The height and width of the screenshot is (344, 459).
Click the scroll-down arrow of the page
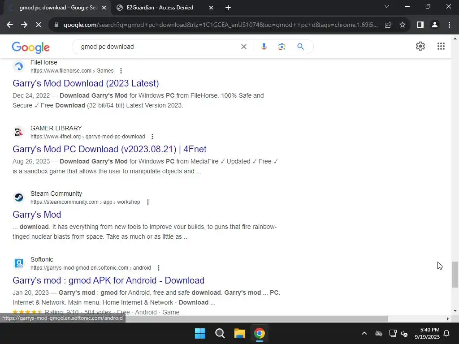(x=455, y=311)
